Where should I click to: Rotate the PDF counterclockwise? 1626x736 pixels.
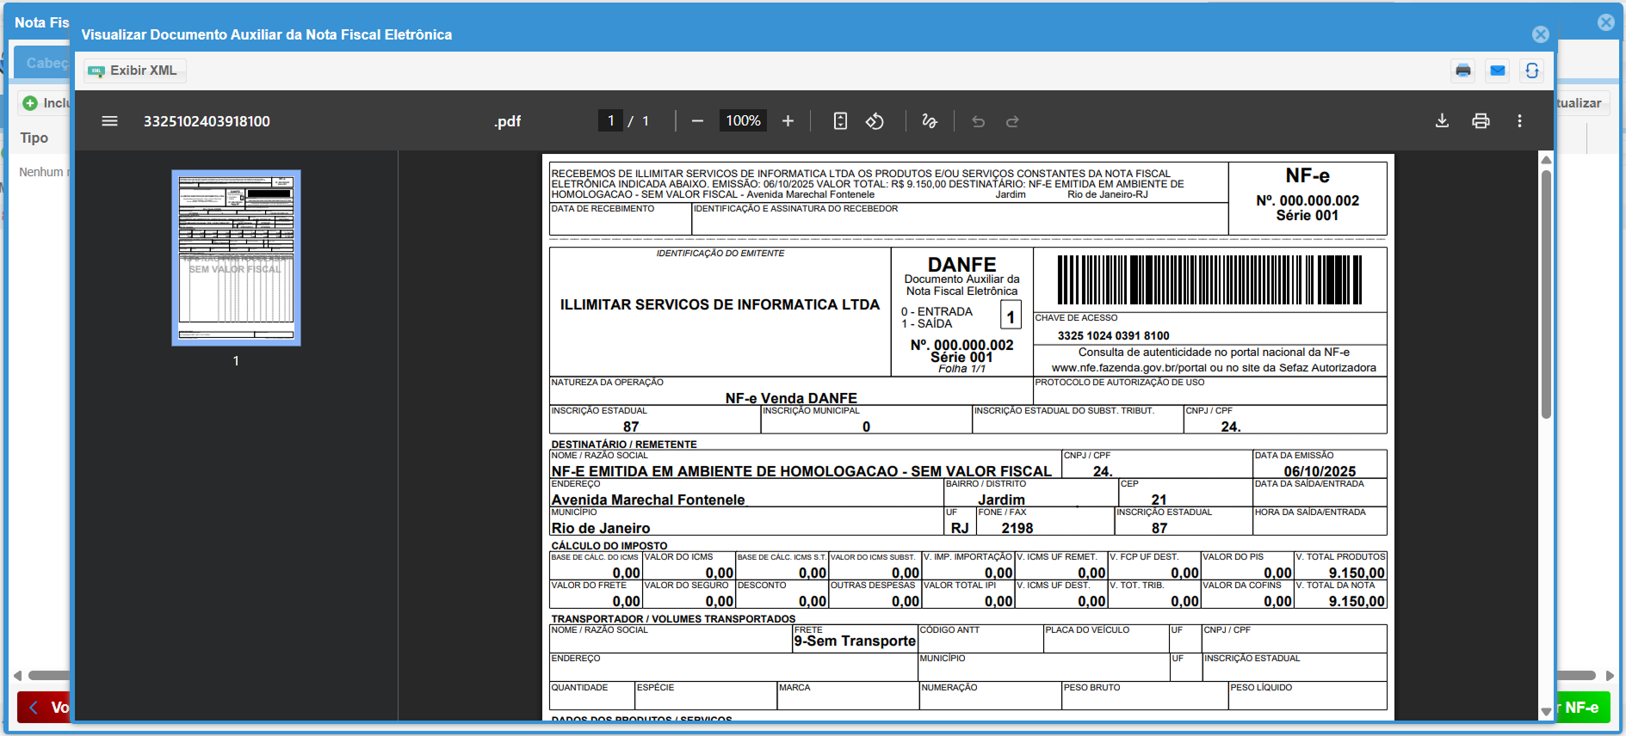(x=875, y=121)
